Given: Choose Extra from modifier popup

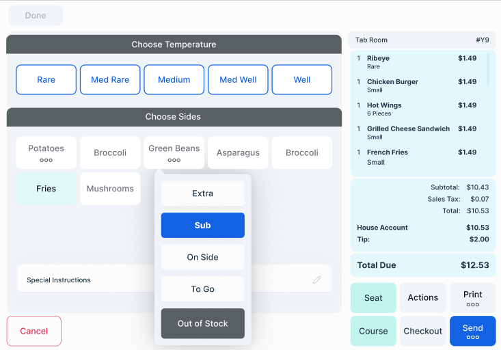Looking at the screenshot, I should 202,193.
